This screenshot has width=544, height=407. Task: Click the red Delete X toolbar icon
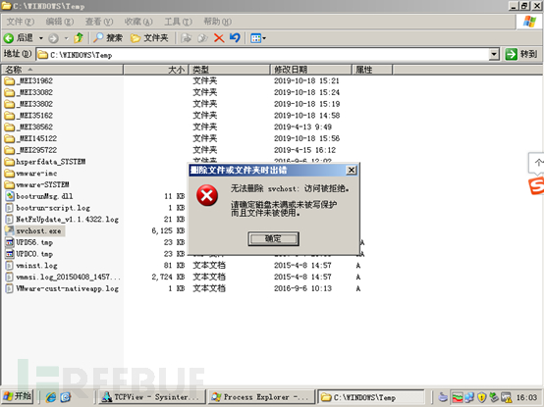pyautogui.click(x=219, y=38)
